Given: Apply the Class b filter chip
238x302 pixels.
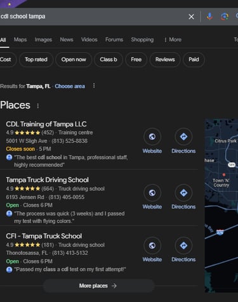Looking at the screenshot, I should click(109, 60).
